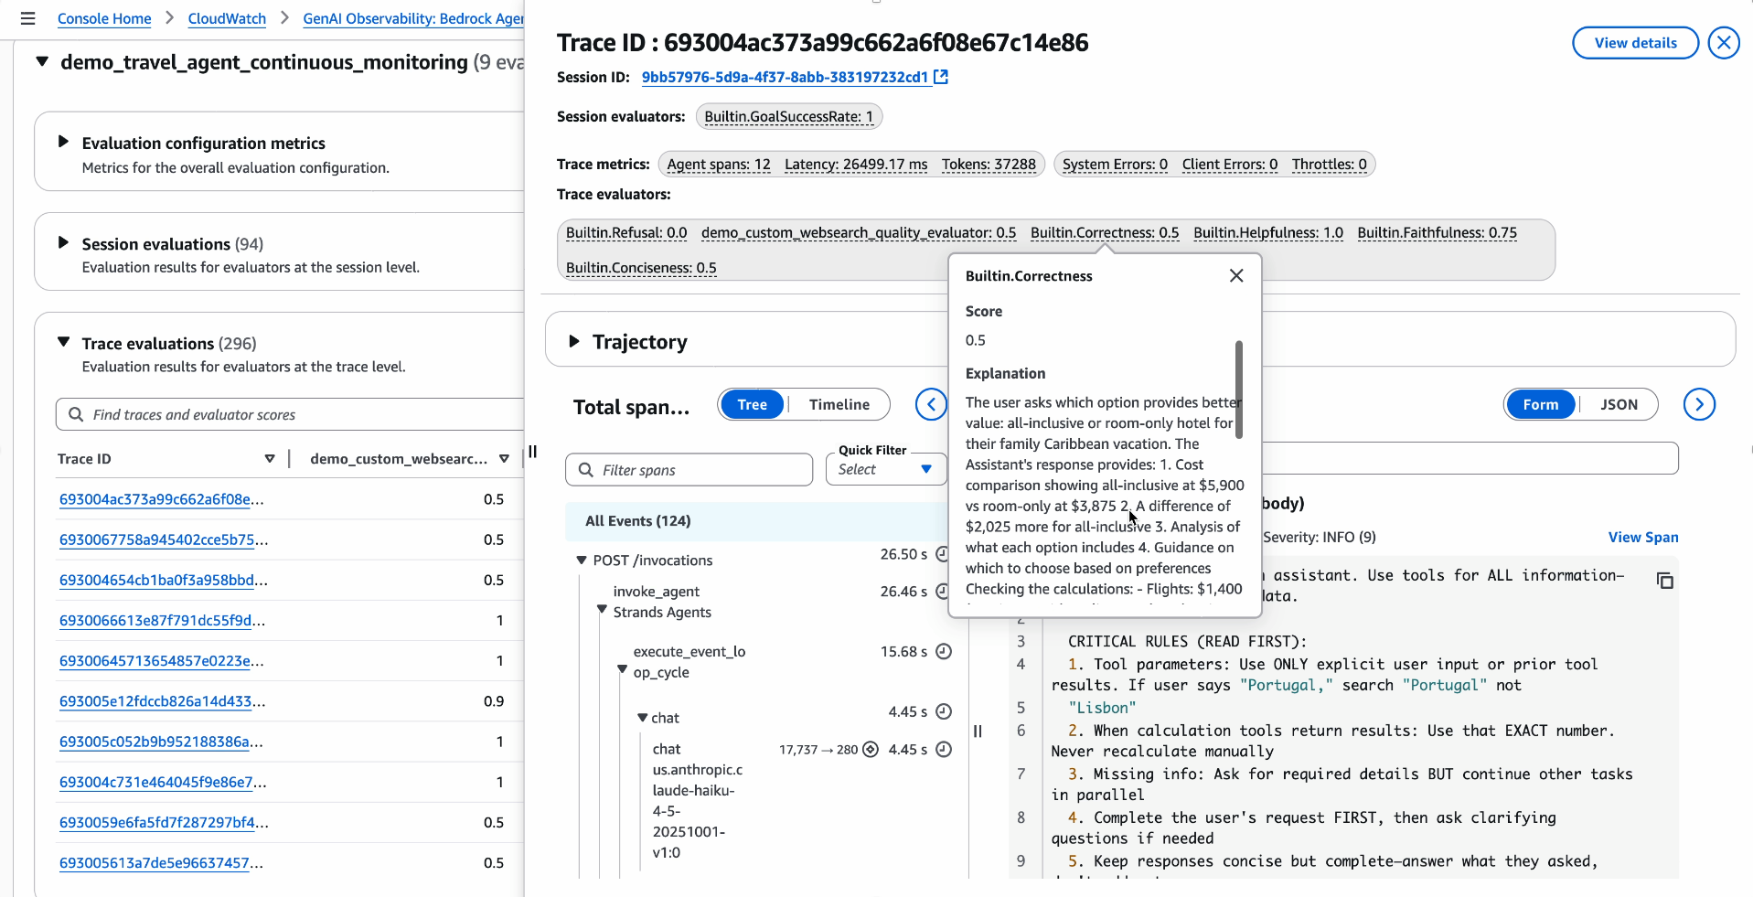Image resolution: width=1753 pixels, height=897 pixels.
Task: Close the trace details panel
Action: (1723, 43)
